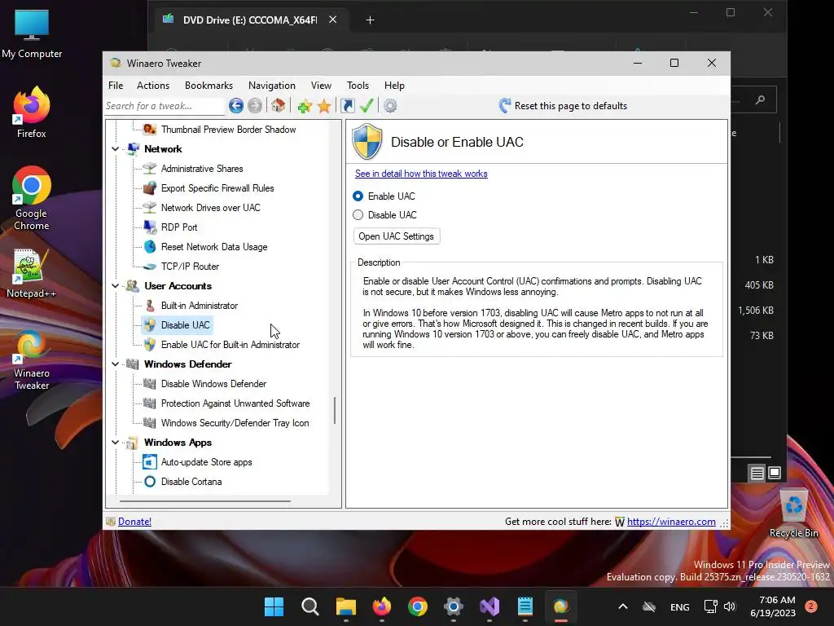834x626 pixels.
Task: Open the Tools menu
Action: [x=358, y=85]
